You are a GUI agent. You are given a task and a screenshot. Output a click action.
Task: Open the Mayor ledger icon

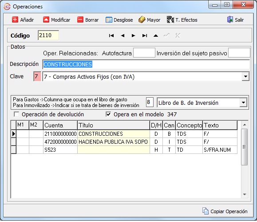(142, 19)
